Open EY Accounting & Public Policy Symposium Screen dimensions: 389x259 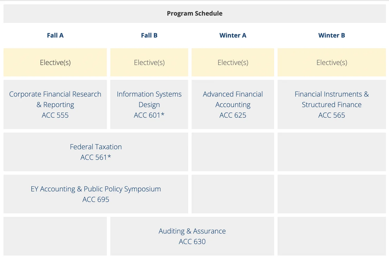coord(96,194)
